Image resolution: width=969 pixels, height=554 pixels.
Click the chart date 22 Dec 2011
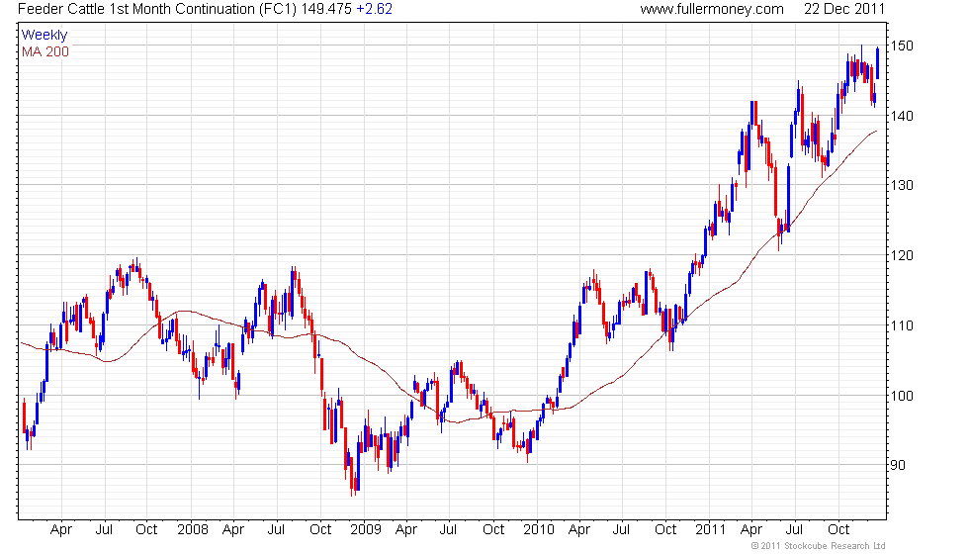(x=844, y=9)
